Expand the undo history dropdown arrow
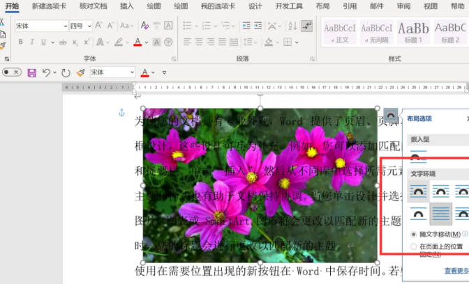This screenshot has height=284, width=469. coord(54,72)
